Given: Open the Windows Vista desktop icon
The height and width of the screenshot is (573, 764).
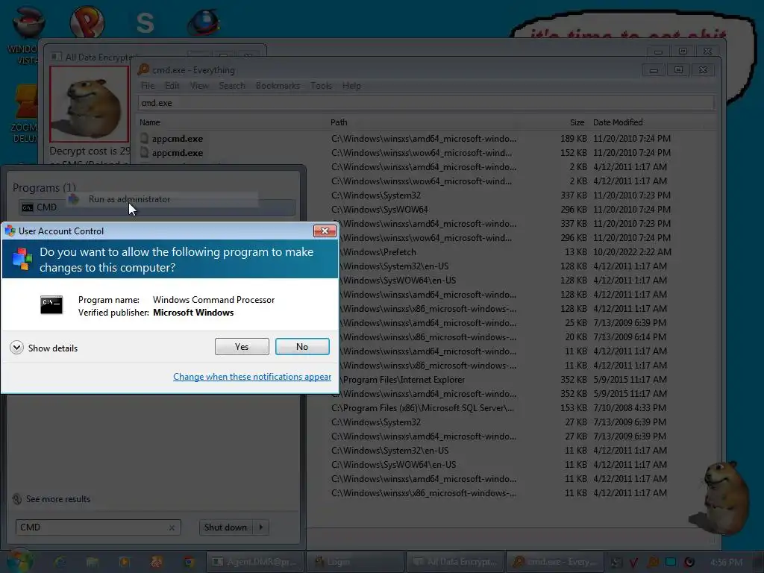Looking at the screenshot, I should click(28, 37).
